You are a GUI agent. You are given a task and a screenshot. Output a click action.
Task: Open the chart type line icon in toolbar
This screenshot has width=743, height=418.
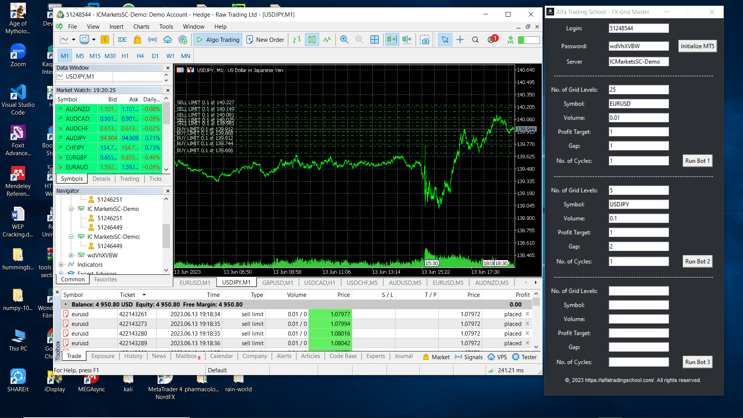point(65,39)
